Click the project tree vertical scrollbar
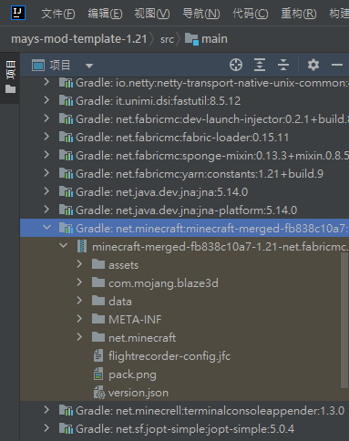349x441 pixels. [x=344, y=320]
